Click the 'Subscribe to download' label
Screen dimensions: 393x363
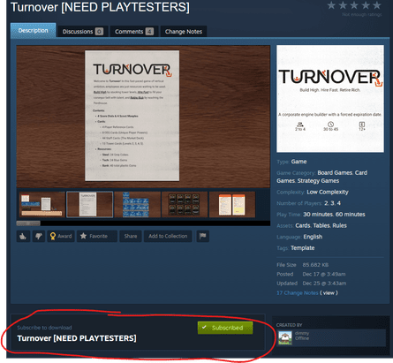[x=44, y=328]
